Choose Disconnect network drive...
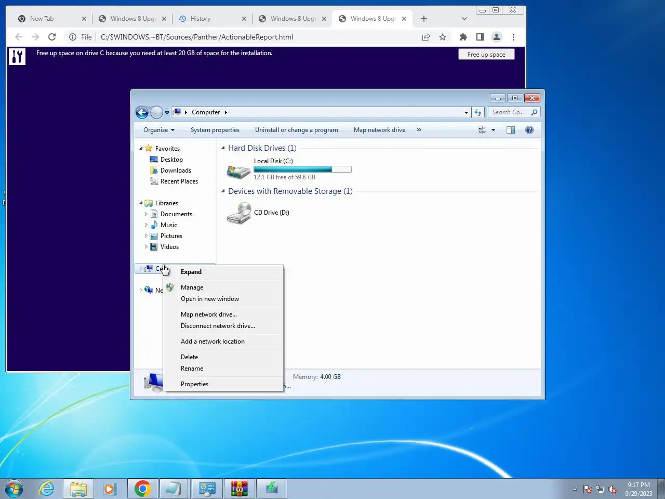This screenshot has height=499, width=665. point(223,326)
